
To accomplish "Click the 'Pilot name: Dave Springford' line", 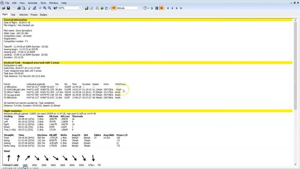I will tap(18, 31).
